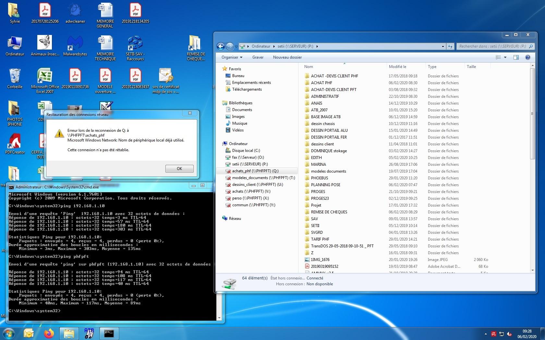Screen dimensions: 545x340
Task: Click the ATB taskbar icon
Action: pos(89,333)
